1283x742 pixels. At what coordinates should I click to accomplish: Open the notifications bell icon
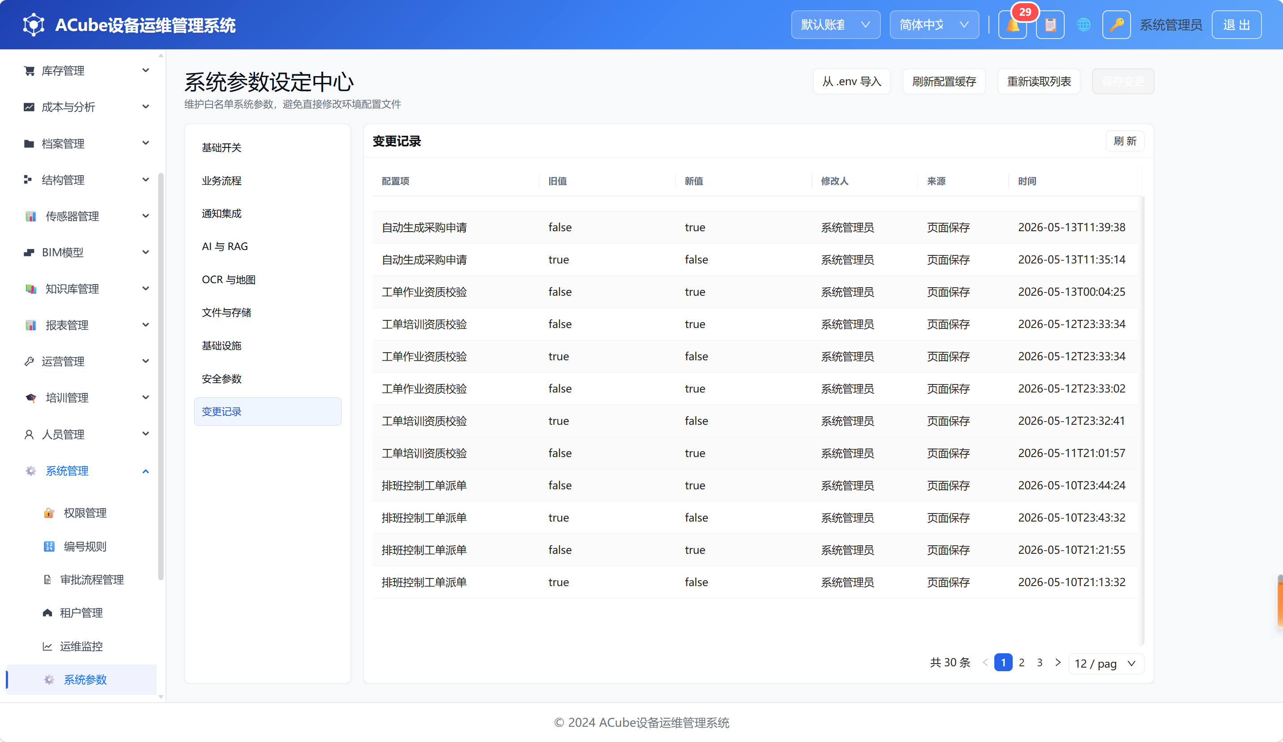[x=1012, y=25]
